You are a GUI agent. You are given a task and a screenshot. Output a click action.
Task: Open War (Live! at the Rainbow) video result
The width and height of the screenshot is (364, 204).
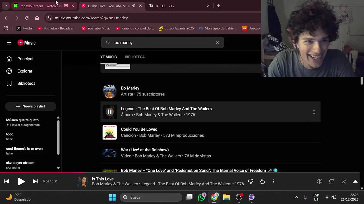(210, 153)
